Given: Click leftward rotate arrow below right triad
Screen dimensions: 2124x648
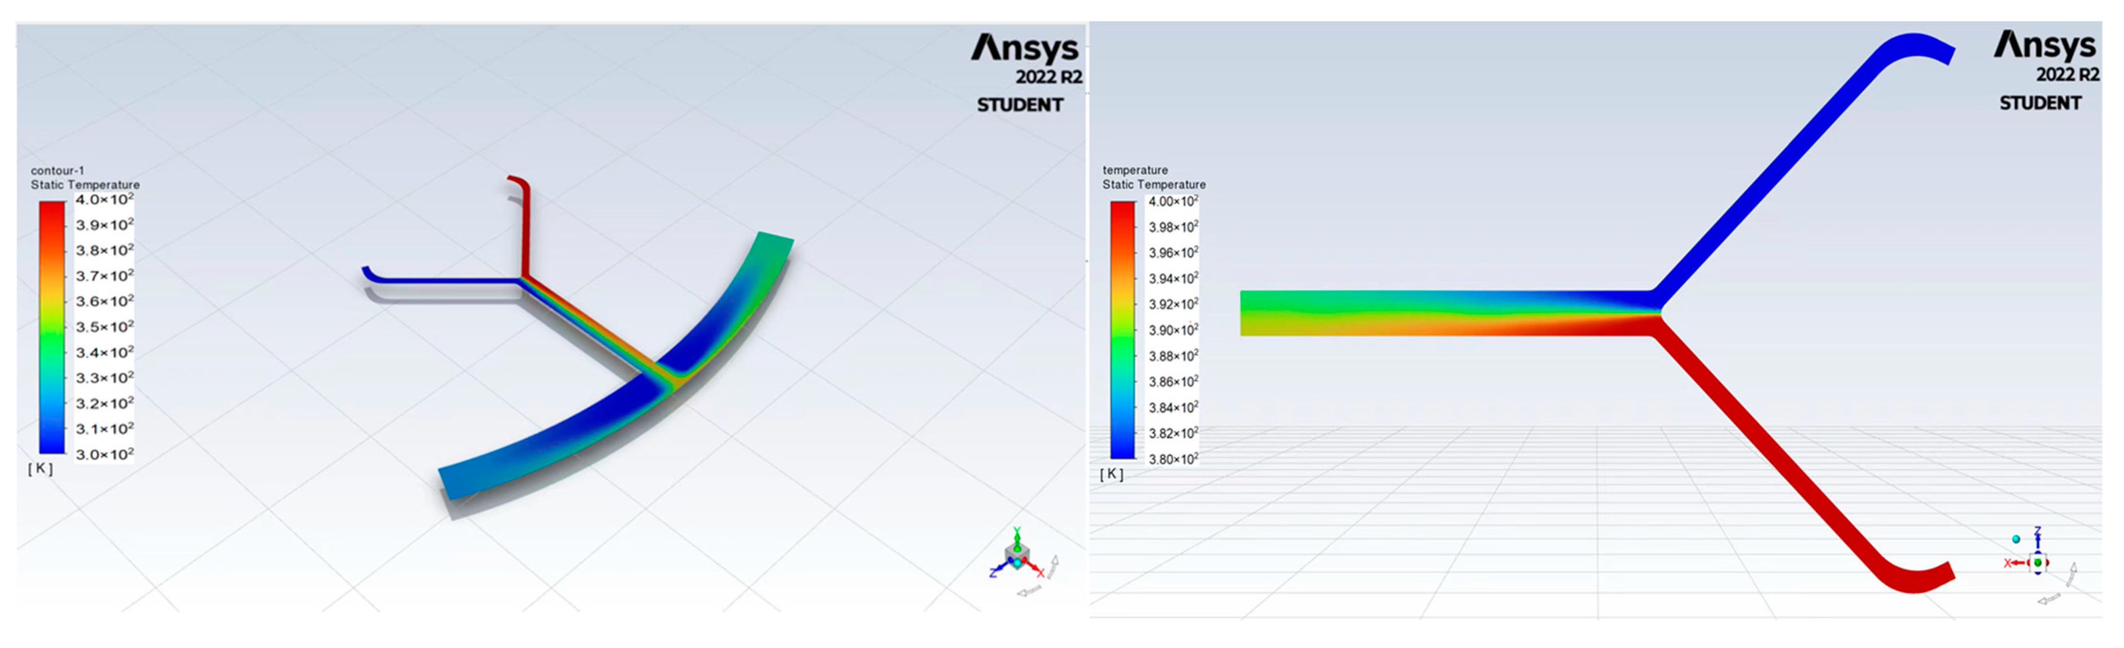Looking at the screenshot, I should [2049, 600].
